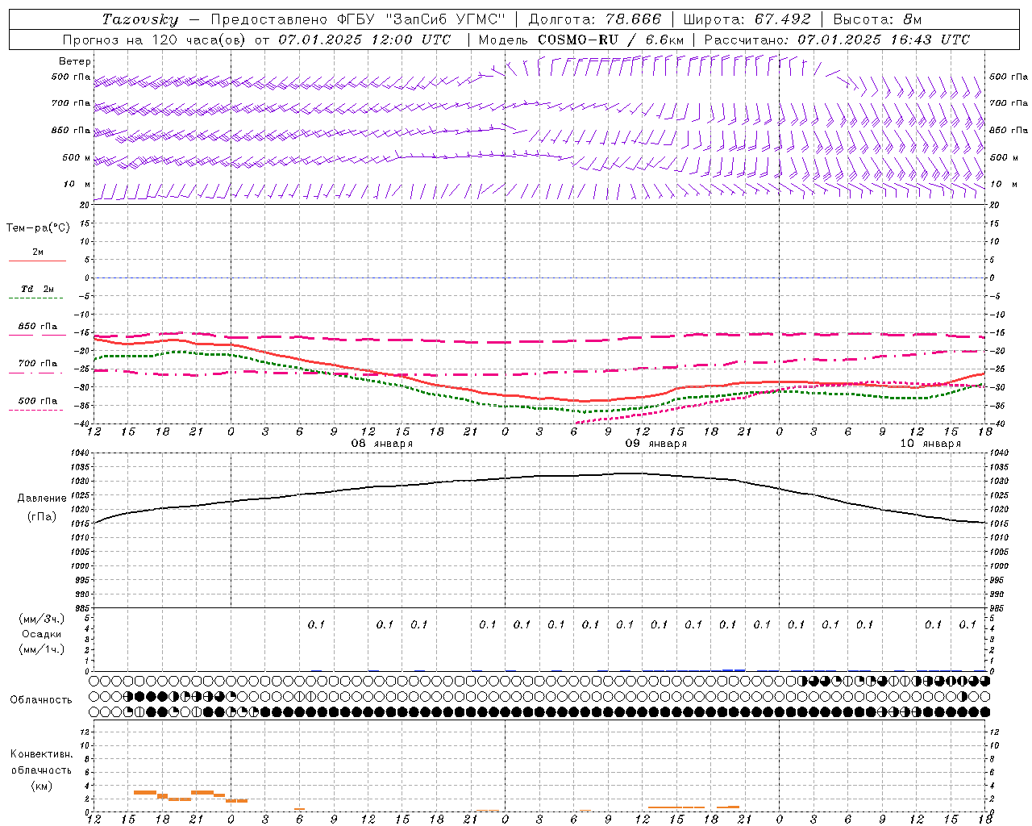Screen dimensions: 1032x826
Task: Click the Td 2м dew point legend entry
Action: (x=38, y=289)
